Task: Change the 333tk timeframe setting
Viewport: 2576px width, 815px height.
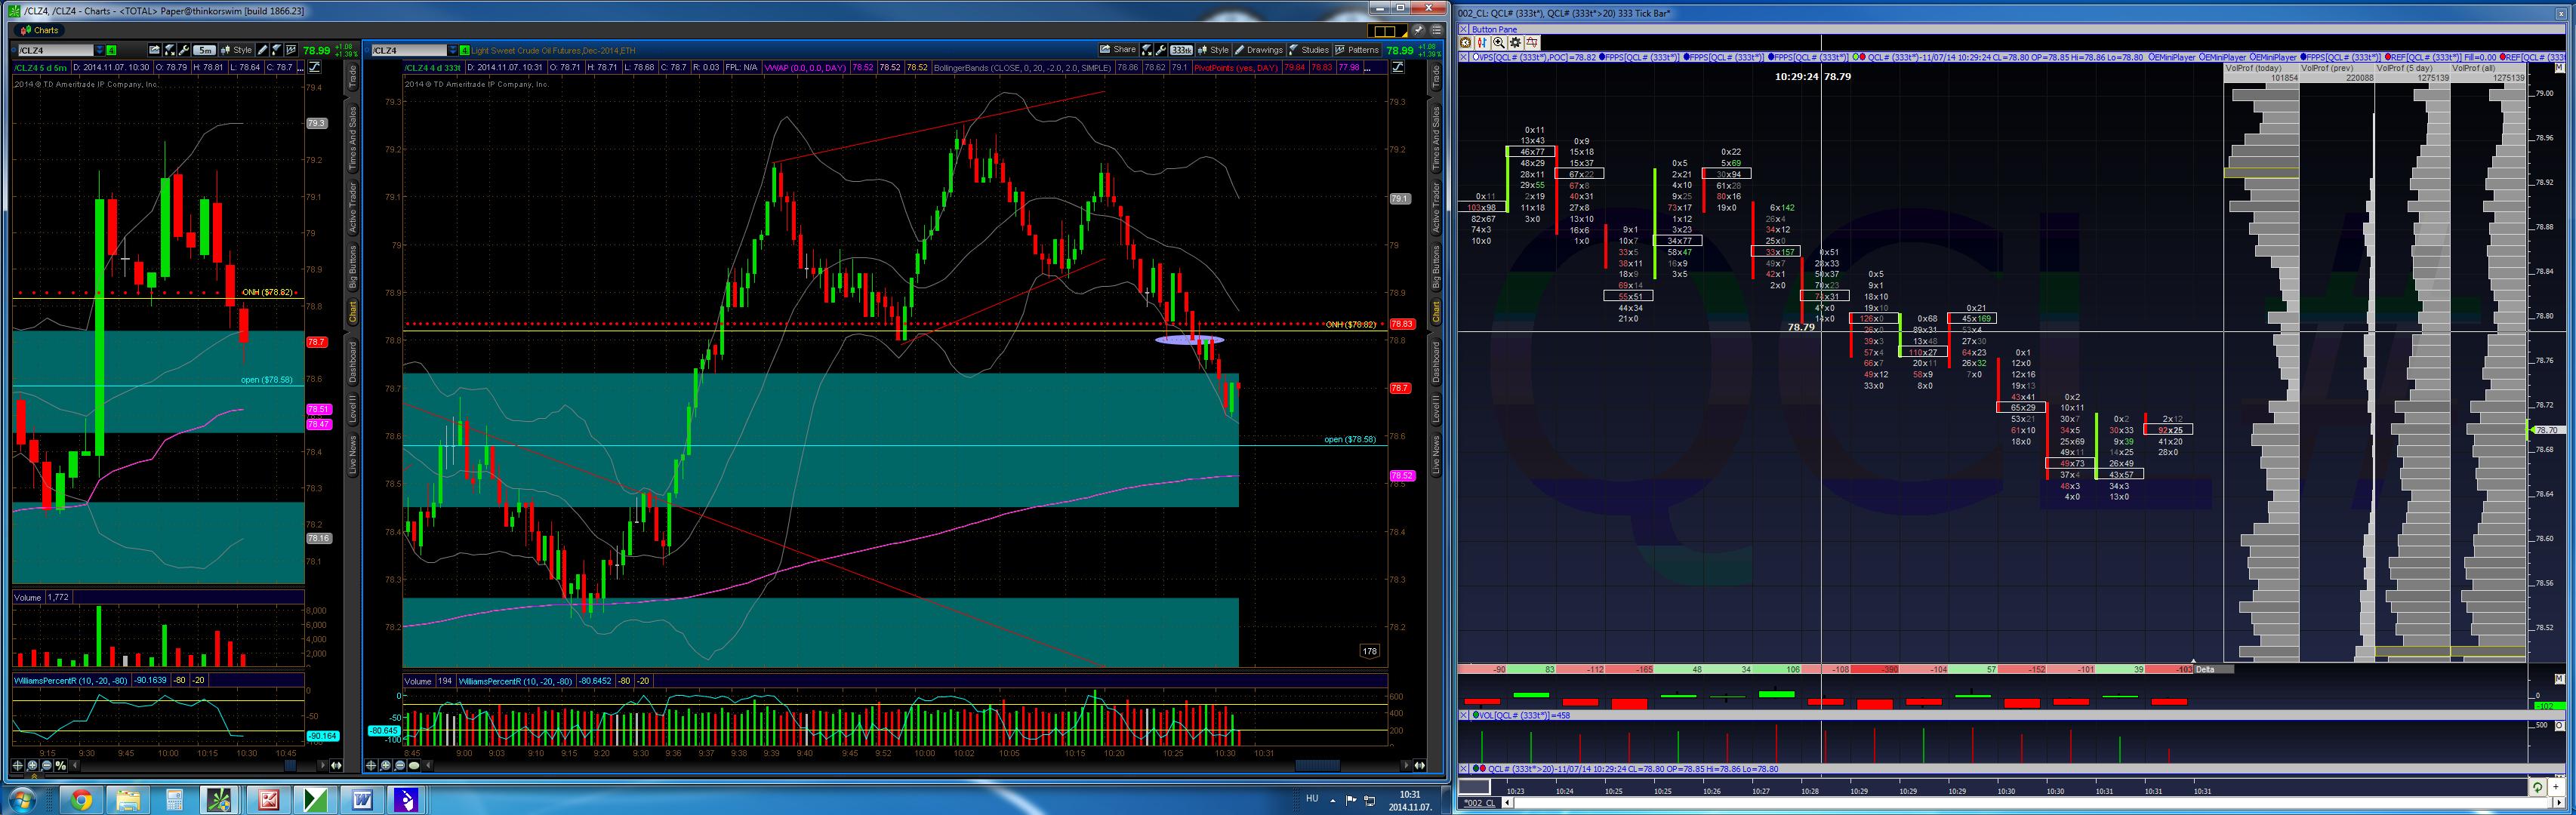Action: tap(1182, 50)
